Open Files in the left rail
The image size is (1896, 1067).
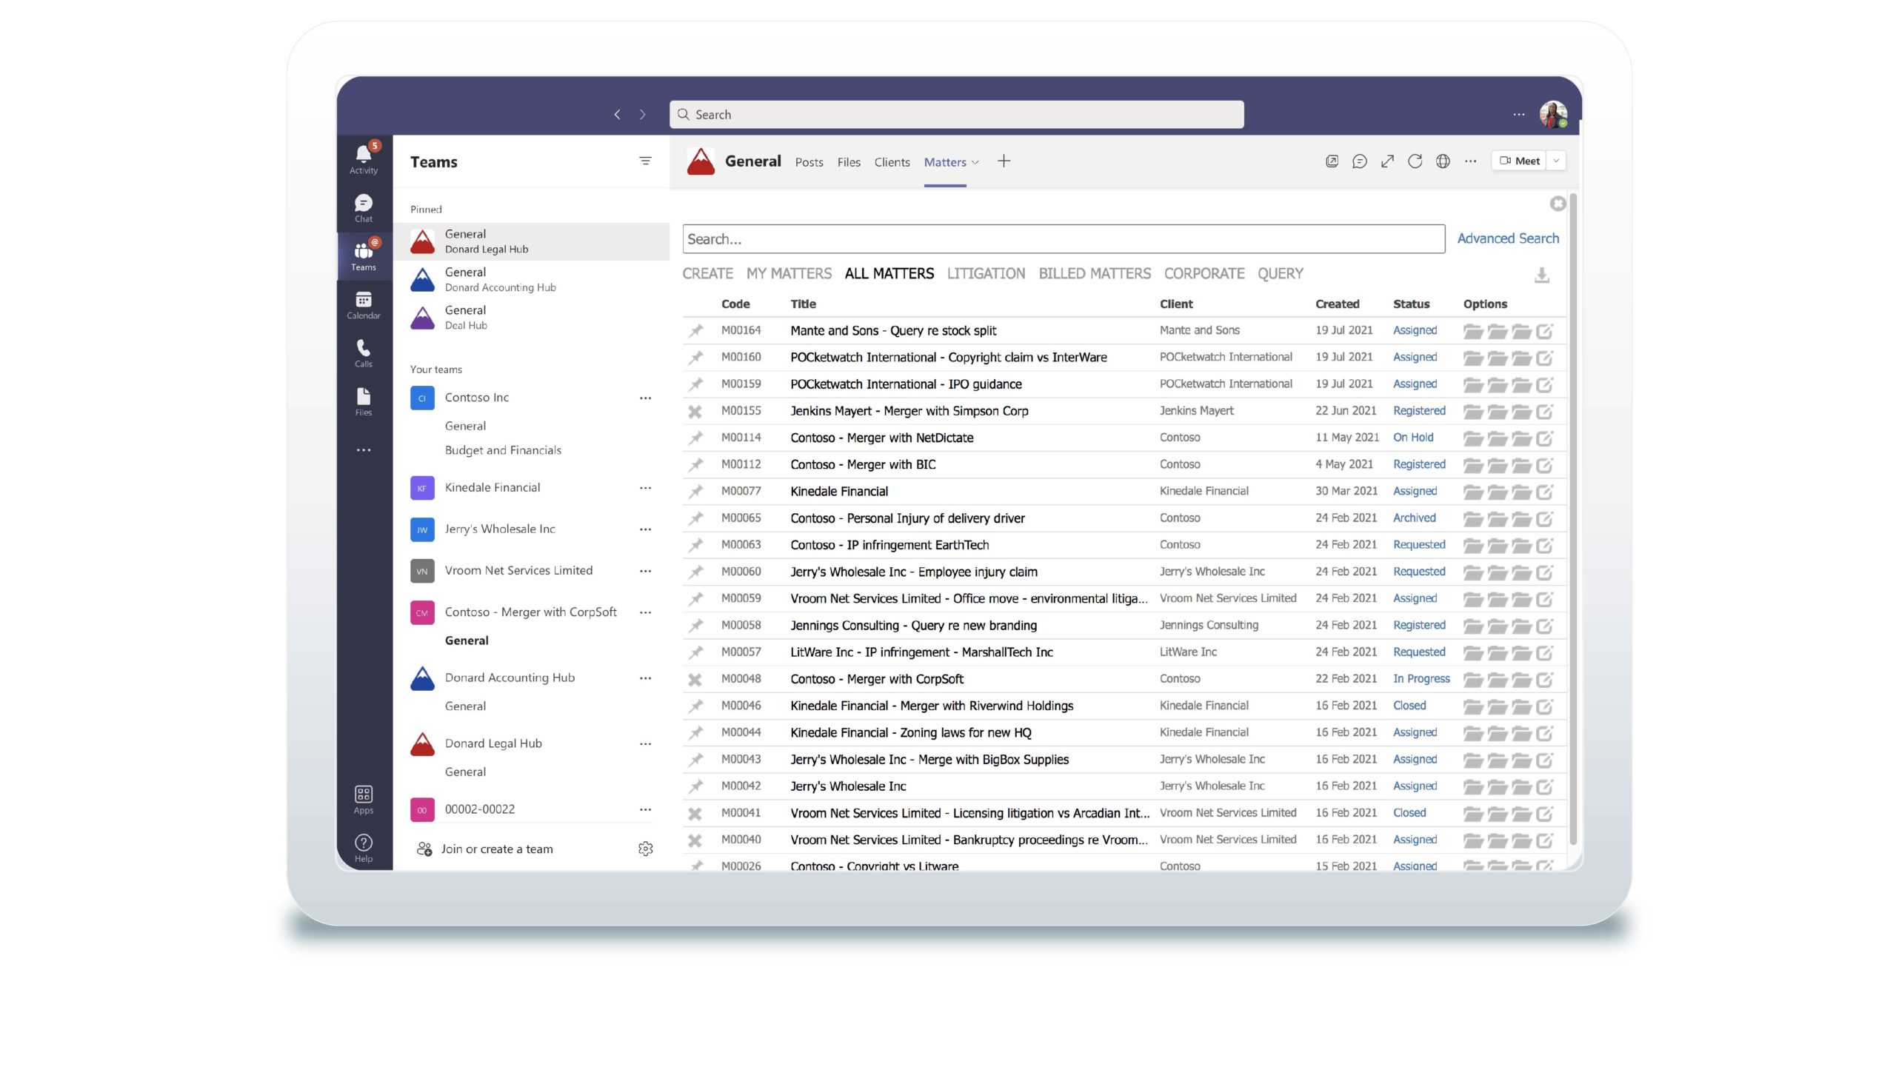[x=363, y=401]
